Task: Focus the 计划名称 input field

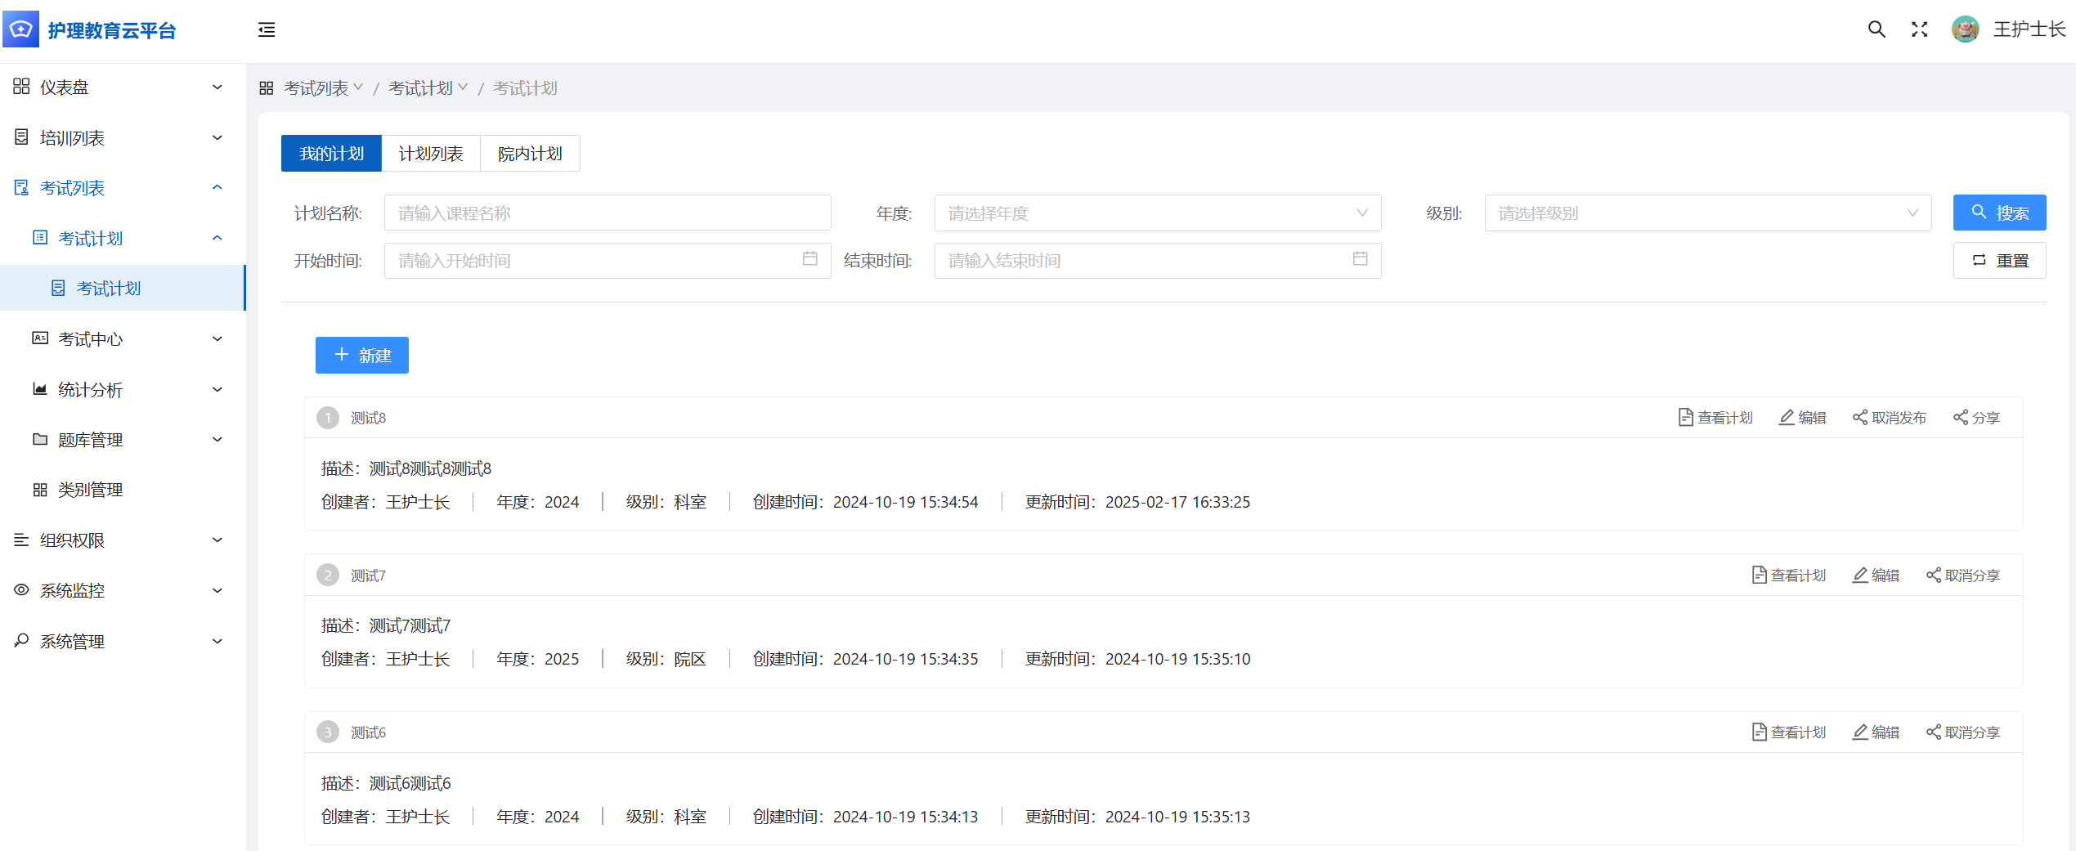Action: [607, 213]
